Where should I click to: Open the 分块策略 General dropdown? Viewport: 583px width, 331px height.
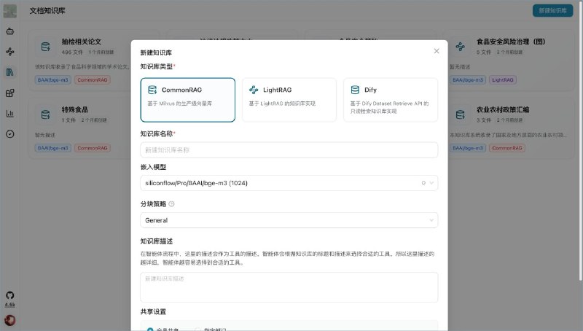point(289,220)
